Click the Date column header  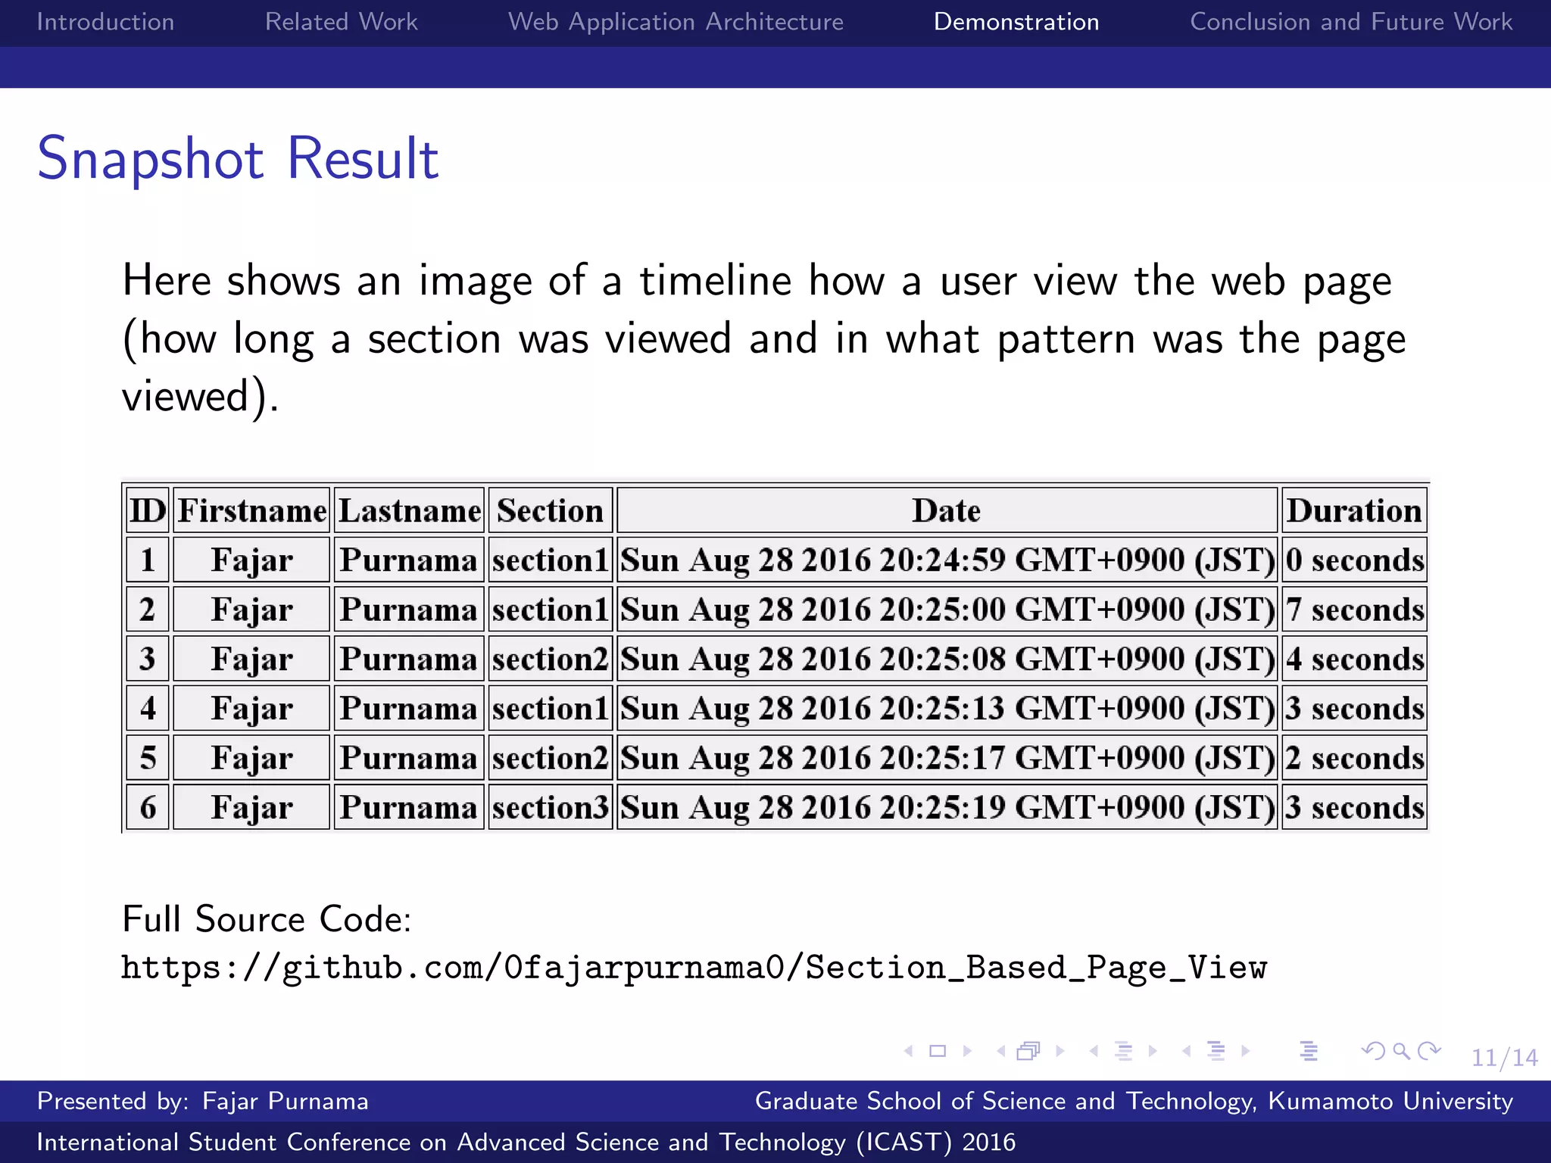click(x=947, y=510)
